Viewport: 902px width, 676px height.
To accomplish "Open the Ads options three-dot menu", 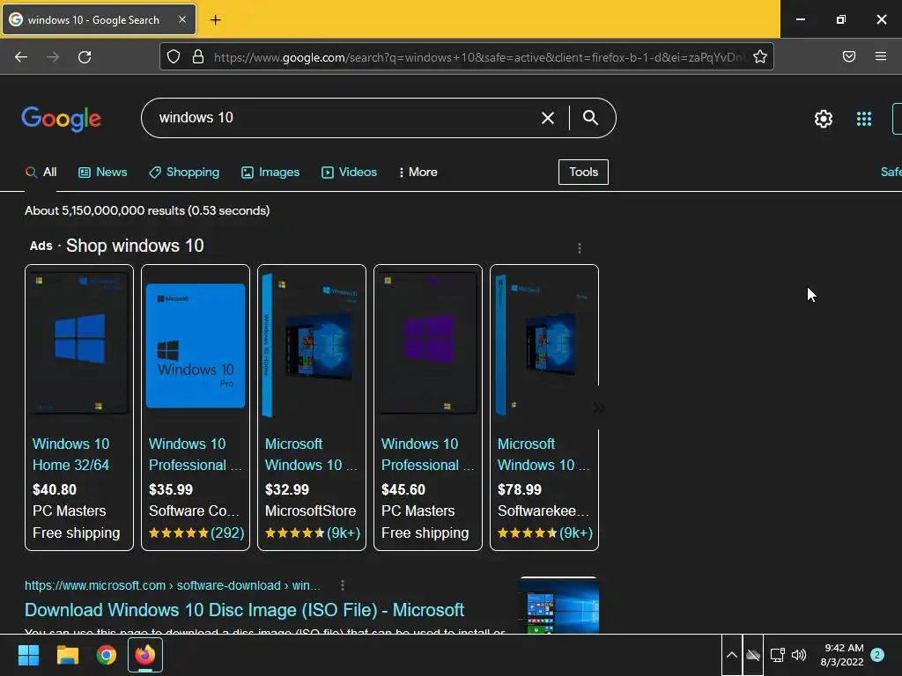I will pos(580,247).
